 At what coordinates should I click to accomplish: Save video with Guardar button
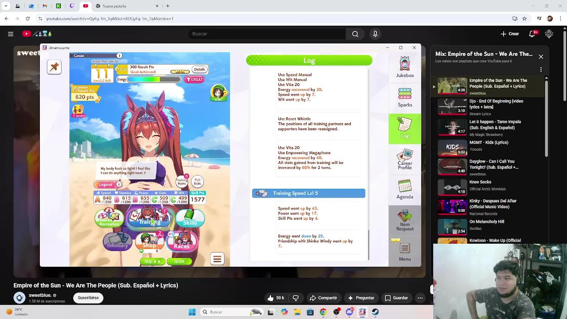coord(396,298)
